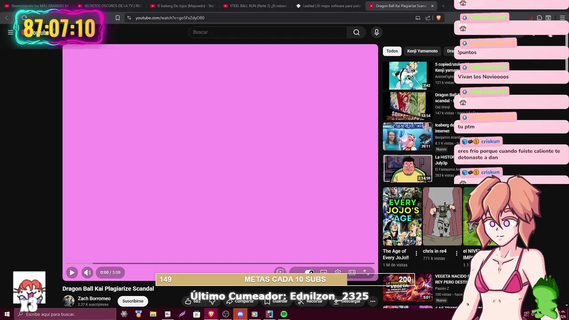
Task: Click the Recortar clip button
Action: tap(310, 301)
